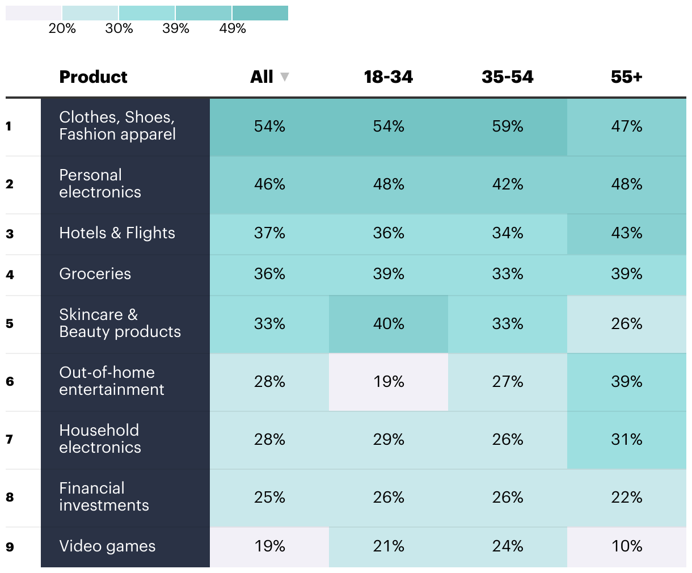Image resolution: width=692 pixels, height=573 pixels.
Task: Click the Personal electronics row label
Action: click(x=100, y=183)
